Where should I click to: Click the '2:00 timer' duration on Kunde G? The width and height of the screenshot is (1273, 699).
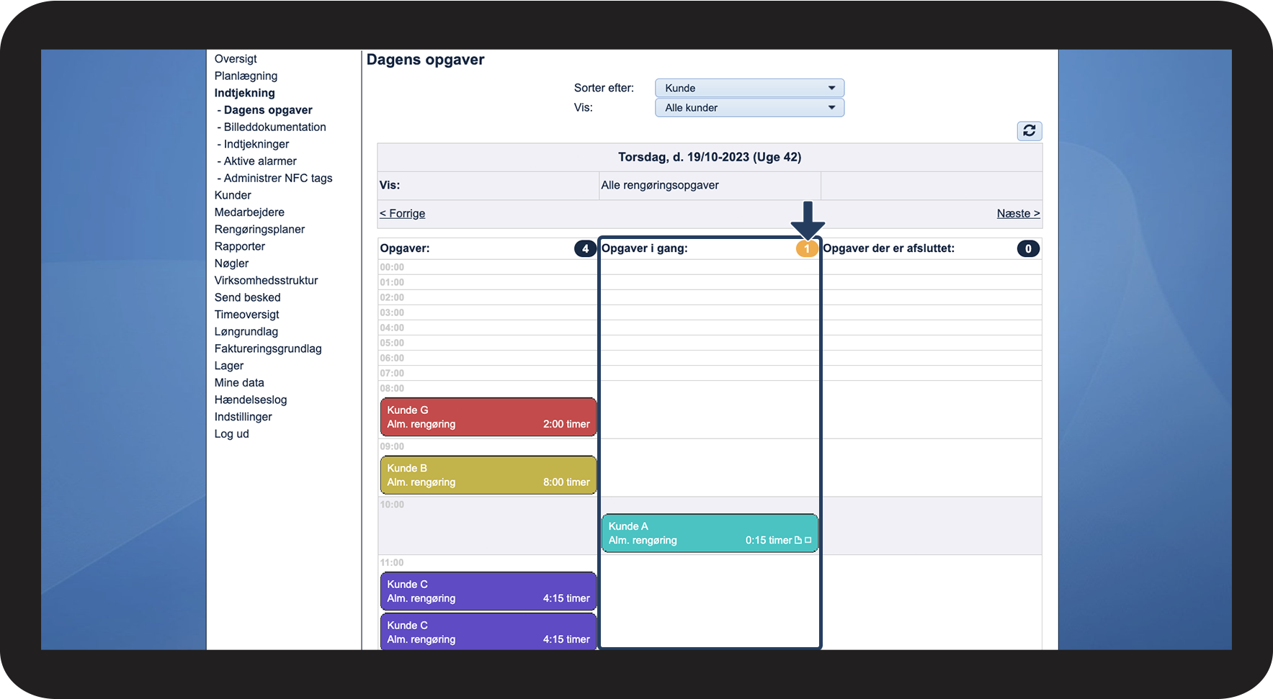point(566,424)
